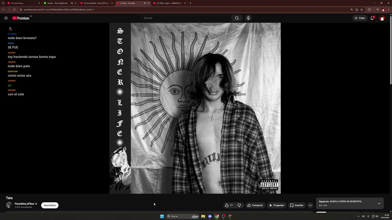This screenshot has height=220, width=392.
Task: Open more actions three-dot menu
Action: 310,205
